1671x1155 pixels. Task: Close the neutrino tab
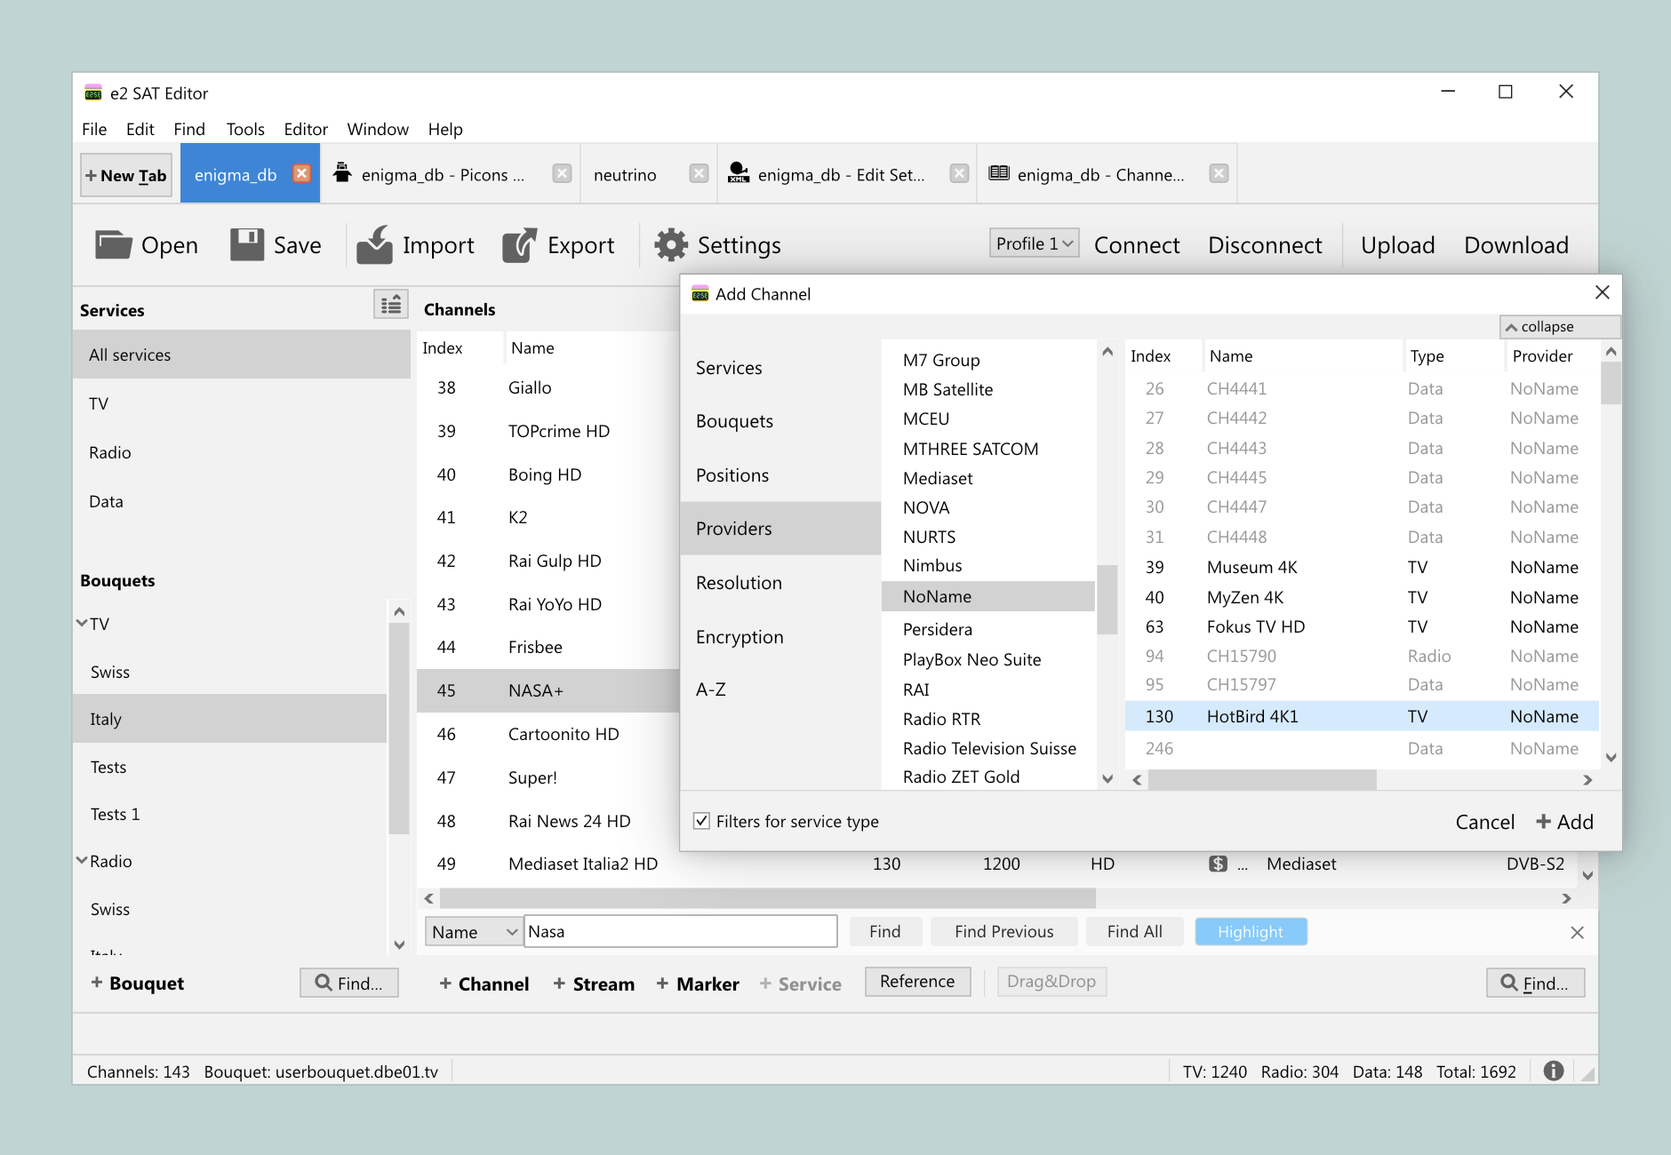(x=700, y=173)
